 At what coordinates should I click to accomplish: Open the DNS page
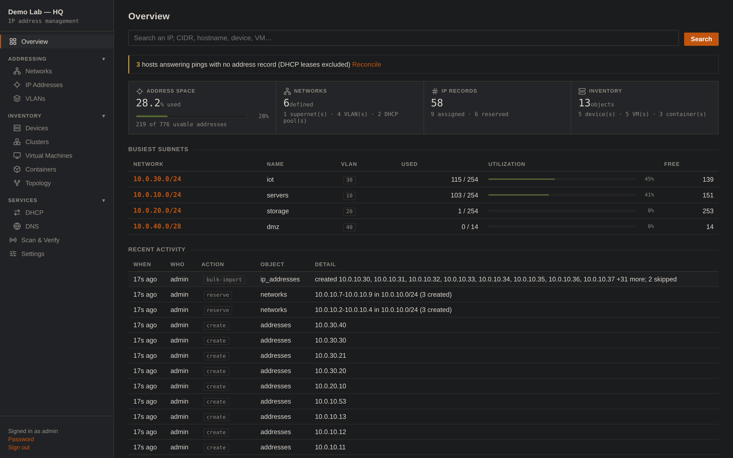coord(32,226)
